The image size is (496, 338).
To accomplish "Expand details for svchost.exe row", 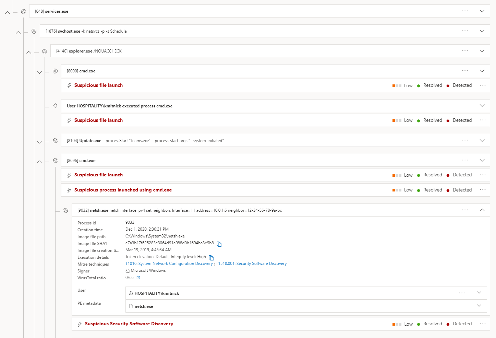I will click(x=482, y=31).
